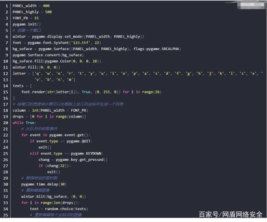
Task: Click the "winSur = pygame.display.set_mode" line
Action: coord(79,37)
